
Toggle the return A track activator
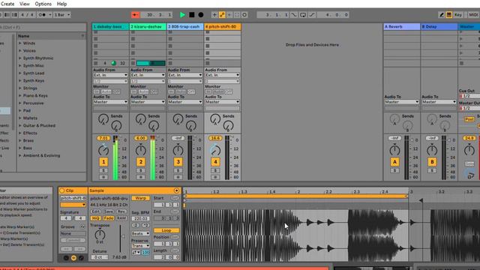click(x=394, y=162)
